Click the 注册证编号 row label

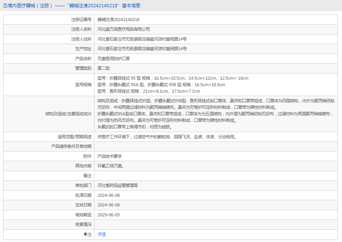pos(81,20)
